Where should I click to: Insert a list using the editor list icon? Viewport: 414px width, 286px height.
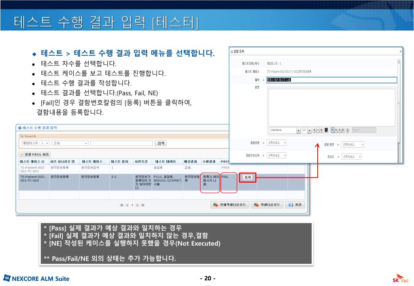pyautogui.click(x=348, y=130)
